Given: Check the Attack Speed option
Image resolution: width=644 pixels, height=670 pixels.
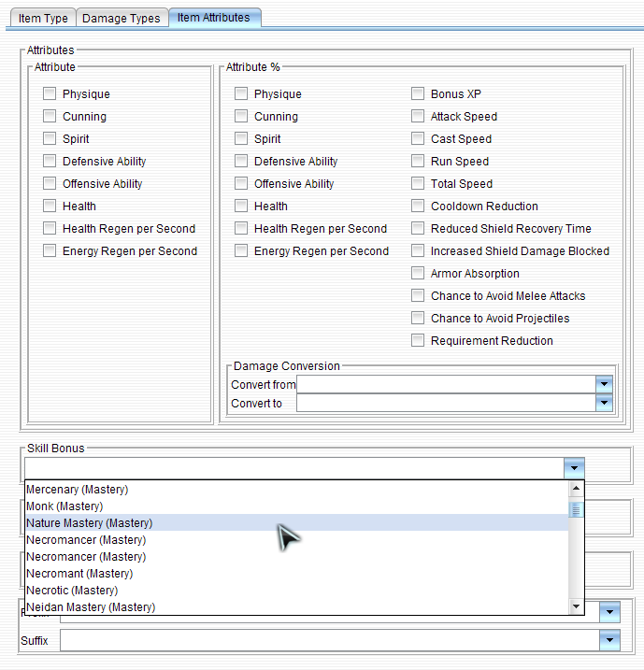Looking at the screenshot, I should tap(418, 117).
